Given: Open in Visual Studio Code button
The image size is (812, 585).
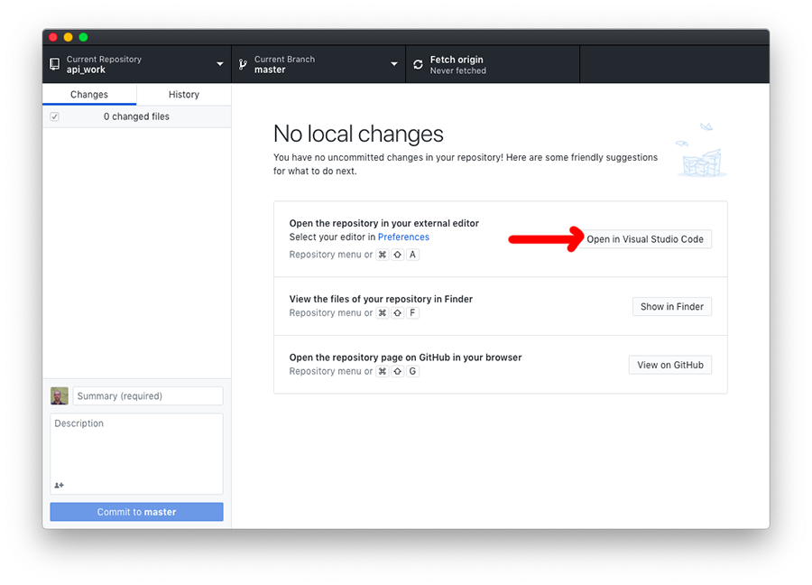Looking at the screenshot, I should [645, 239].
